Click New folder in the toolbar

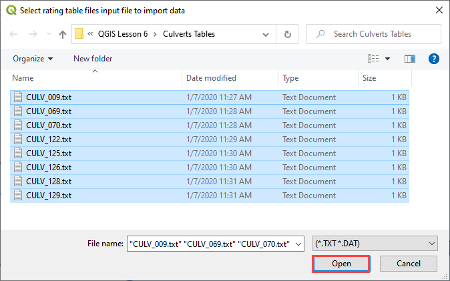[x=93, y=59]
